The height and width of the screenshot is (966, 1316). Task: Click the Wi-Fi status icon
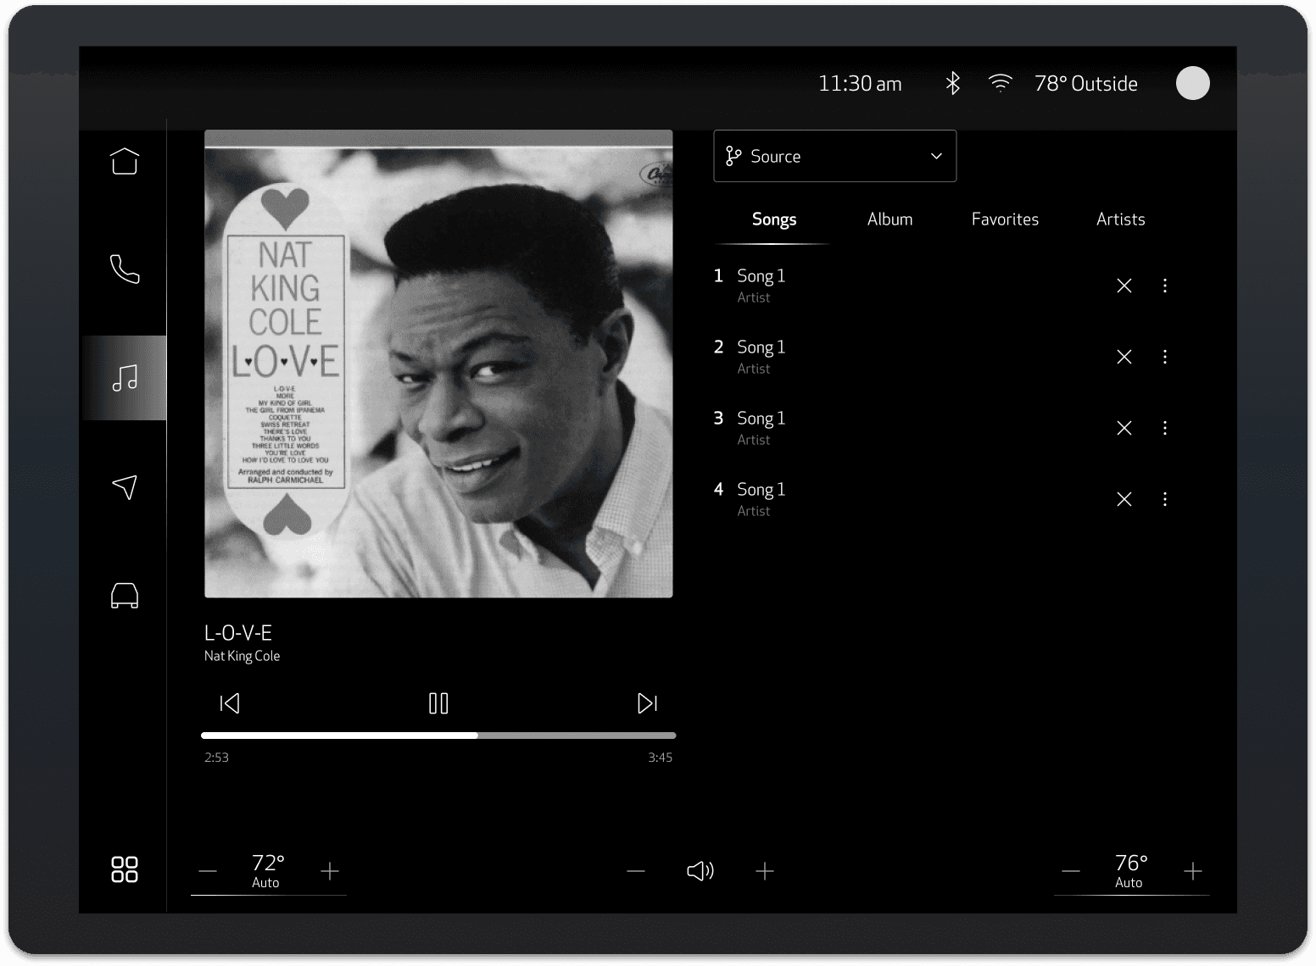click(x=1001, y=83)
